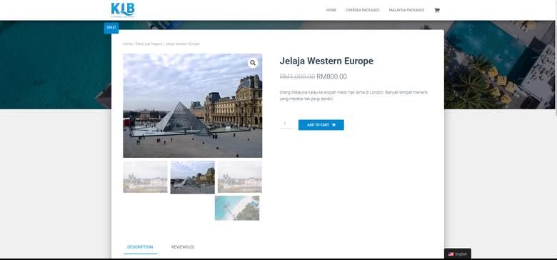
Task: Click the KLB logo
Action: (x=123, y=9)
